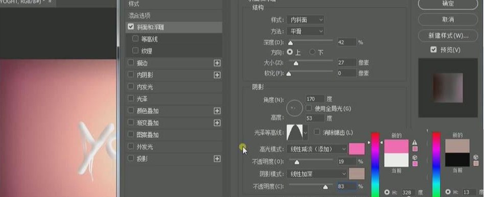Click the 取消 button
The image size is (484, 197).
pyautogui.click(x=448, y=19)
